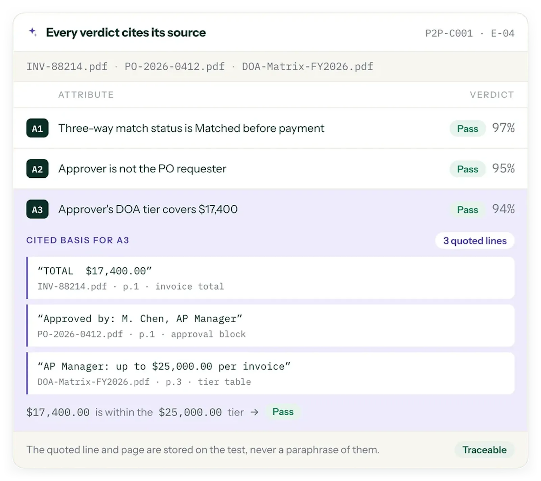Select the AP Manager up to $25,000.00 quote
Image resolution: width=541 pixels, height=481 pixels.
(270, 373)
